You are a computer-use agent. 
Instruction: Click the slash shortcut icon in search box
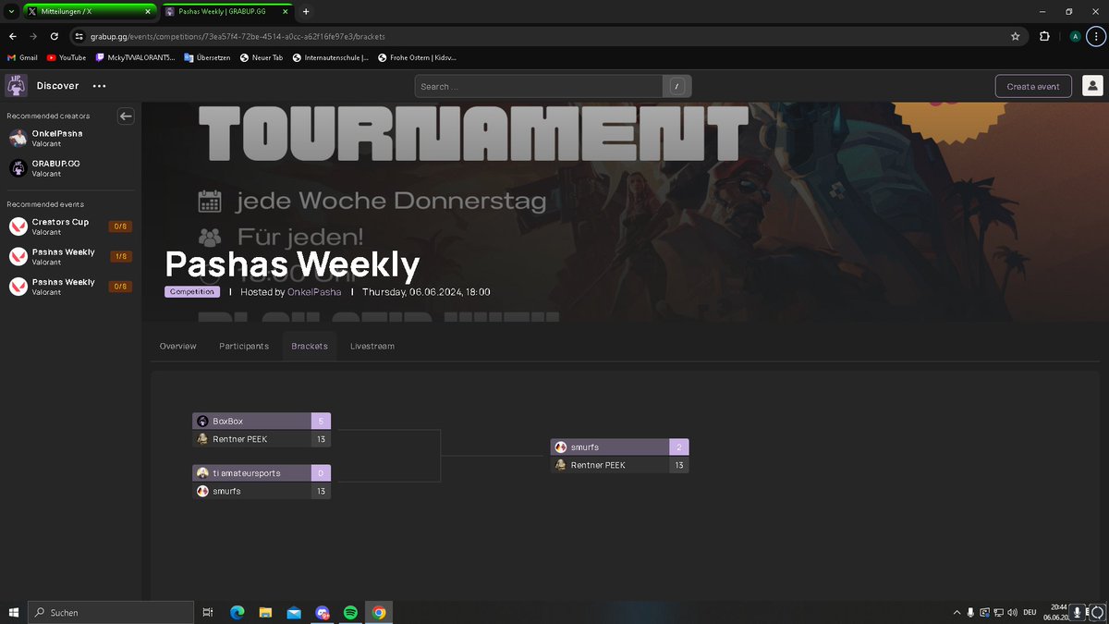[676, 86]
